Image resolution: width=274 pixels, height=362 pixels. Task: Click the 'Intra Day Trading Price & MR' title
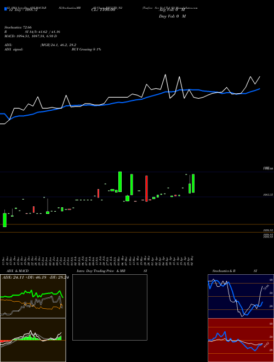point(101,271)
